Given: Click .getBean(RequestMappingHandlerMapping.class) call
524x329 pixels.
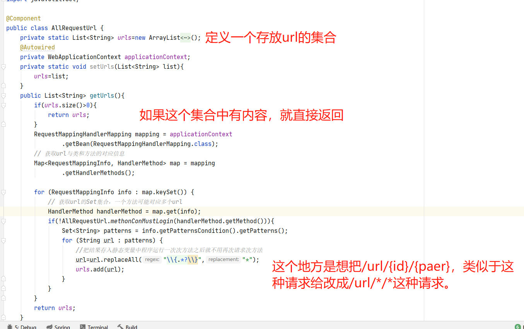Looking at the screenshot, I should click(x=140, y=144).
